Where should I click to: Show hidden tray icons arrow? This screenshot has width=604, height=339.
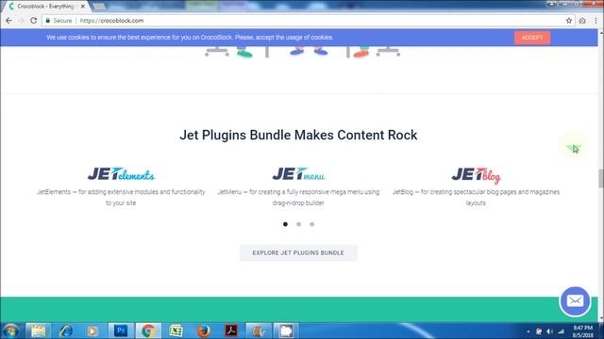click(528, 331)
